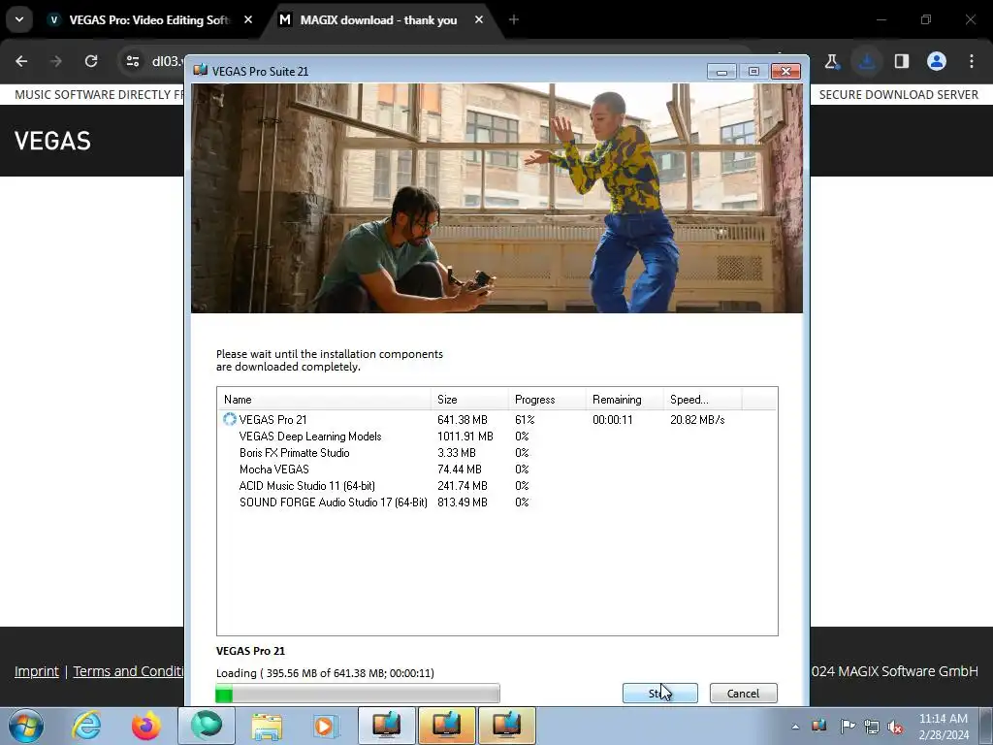The image size is (993, 745).
Task: Show hidden system tray icons
Action: click(795, 727)
